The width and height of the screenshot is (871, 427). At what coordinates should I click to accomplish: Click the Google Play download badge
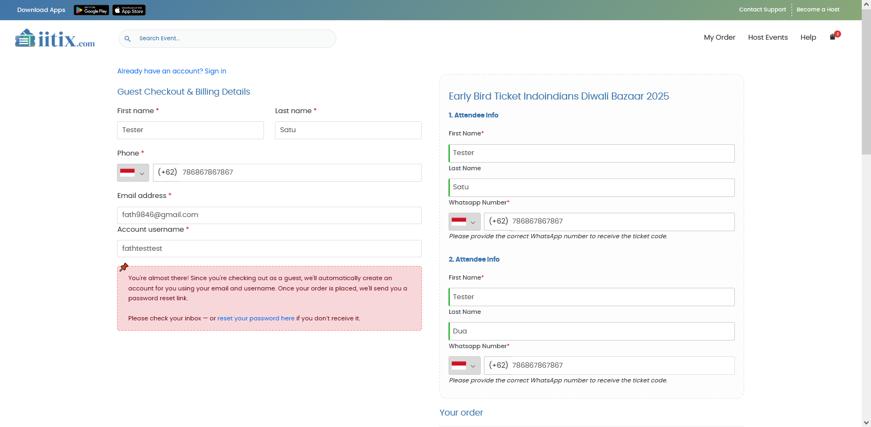point(91,10)
